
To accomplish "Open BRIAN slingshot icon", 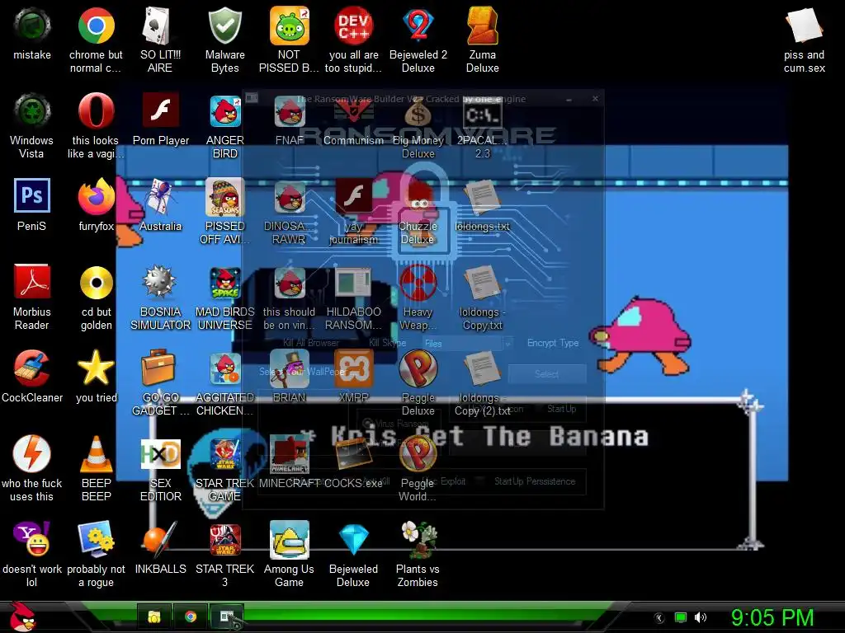I will coord(290,368).
